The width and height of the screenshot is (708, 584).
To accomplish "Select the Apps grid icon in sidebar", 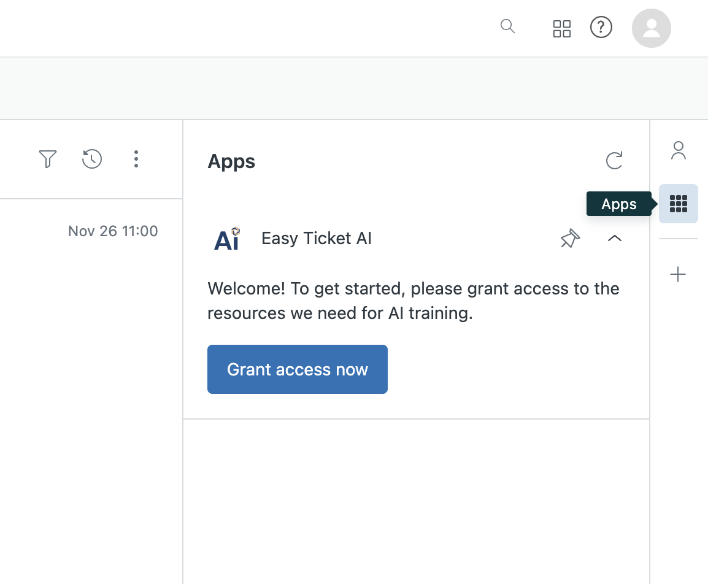I will 679,204.
